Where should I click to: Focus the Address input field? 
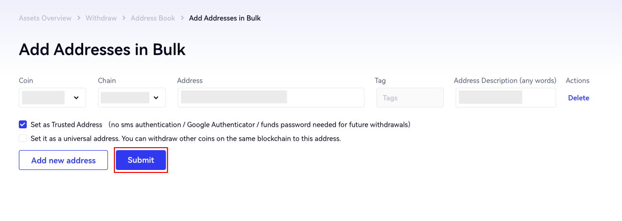point(271,98)
